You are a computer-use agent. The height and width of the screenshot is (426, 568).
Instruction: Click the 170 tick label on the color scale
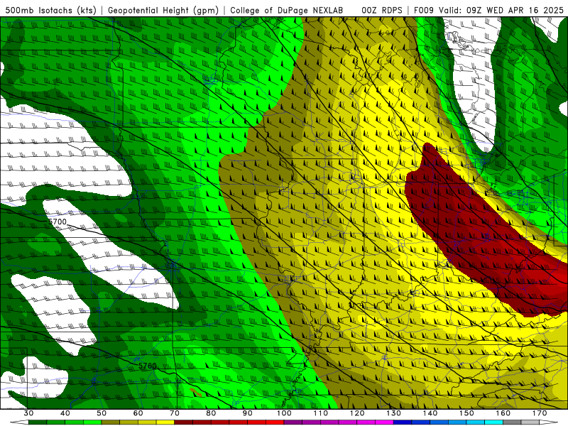tap(540, 413)
